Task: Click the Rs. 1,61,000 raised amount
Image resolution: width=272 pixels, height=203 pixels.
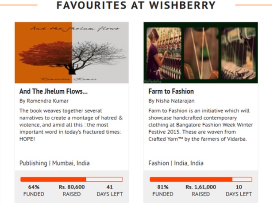Action: point(201,190)
